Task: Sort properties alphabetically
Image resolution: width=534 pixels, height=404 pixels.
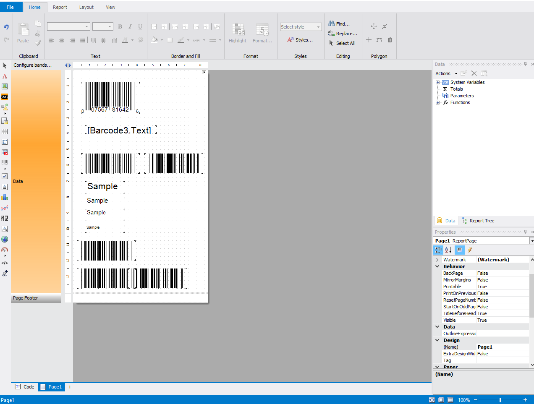Action: (x=448, y=250)
